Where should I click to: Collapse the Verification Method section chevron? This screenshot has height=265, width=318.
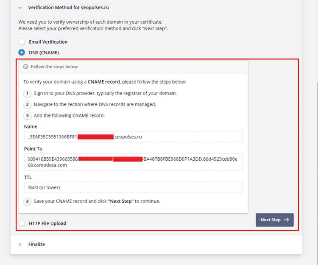(20, 8)
